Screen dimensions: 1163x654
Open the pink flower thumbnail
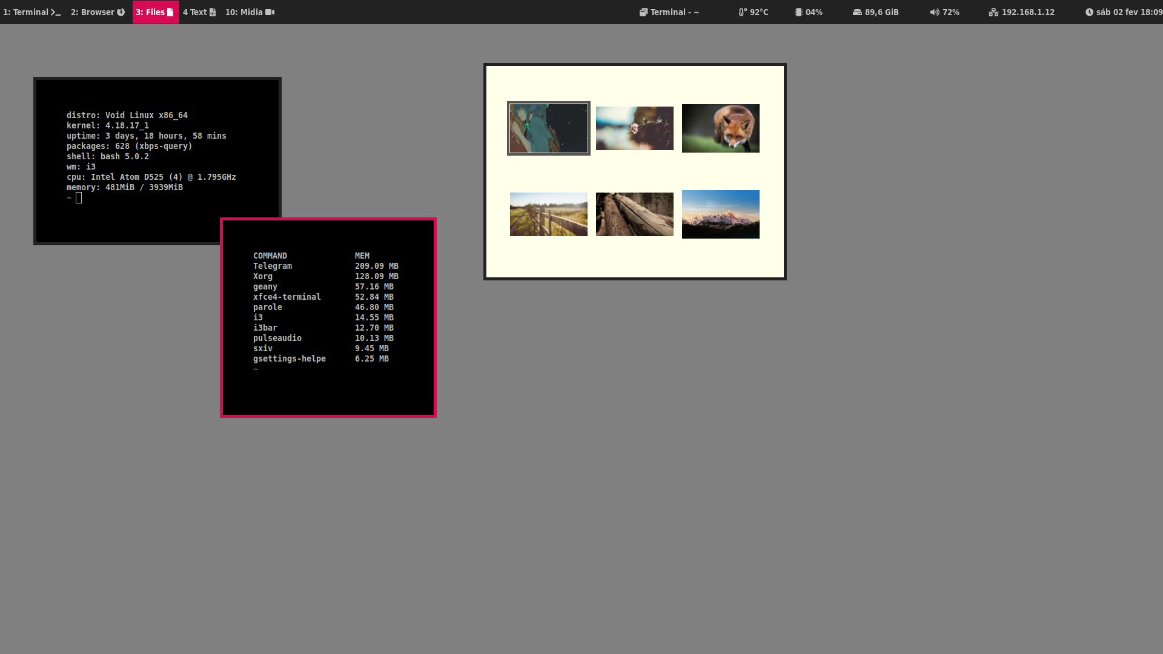[x=635, y=128]
